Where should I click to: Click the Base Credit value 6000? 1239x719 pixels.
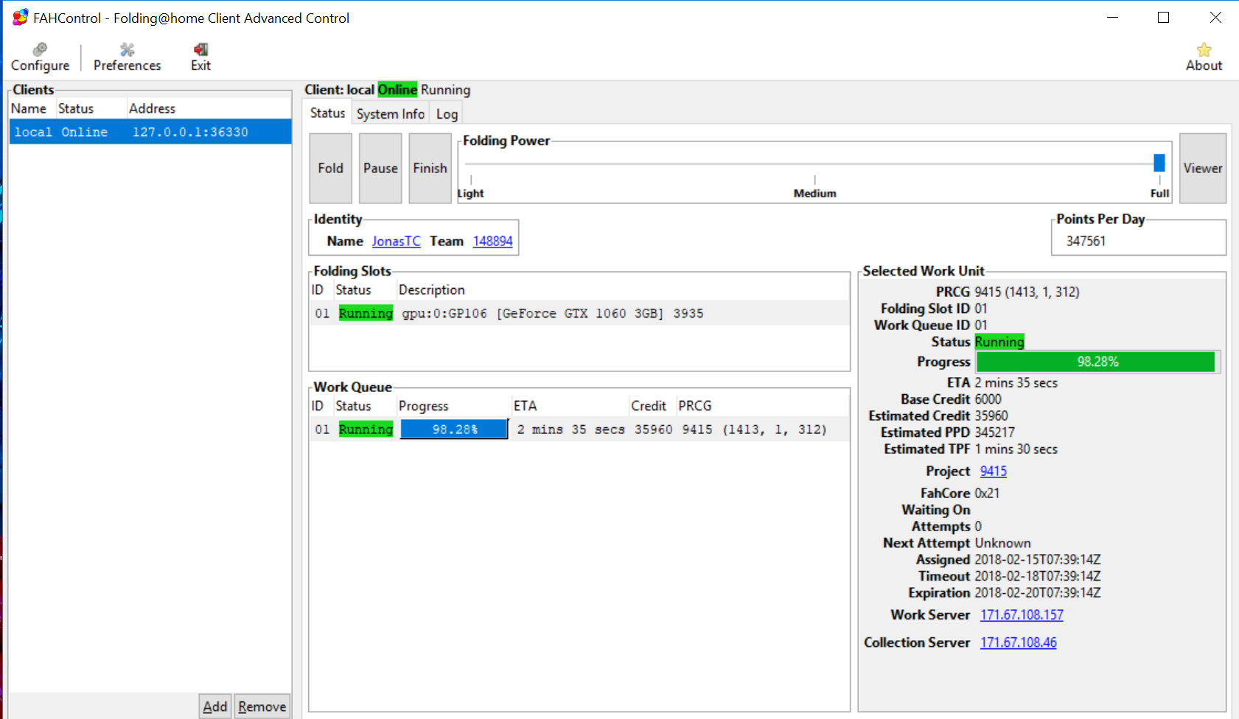click(x=988, y=399)
